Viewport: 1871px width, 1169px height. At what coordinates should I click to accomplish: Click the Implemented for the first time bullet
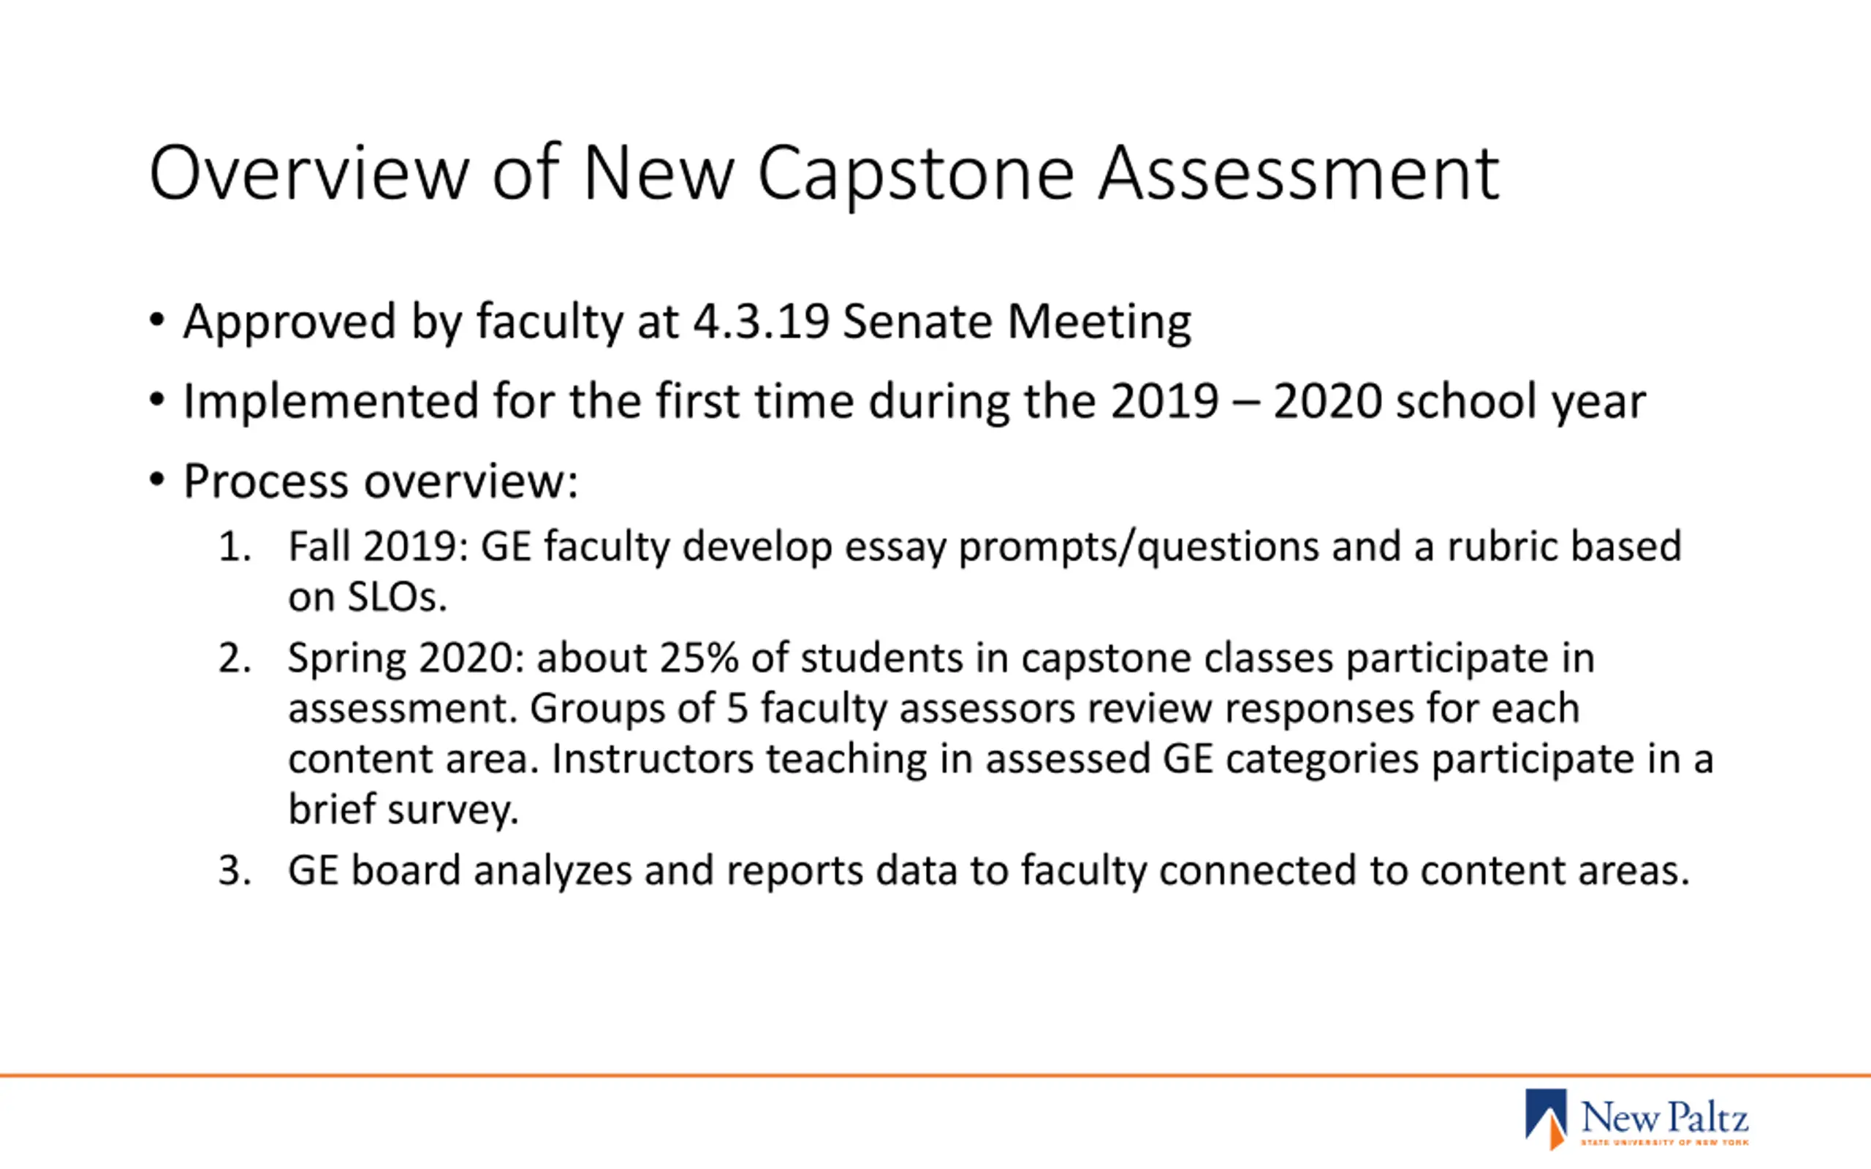(914, 402)
